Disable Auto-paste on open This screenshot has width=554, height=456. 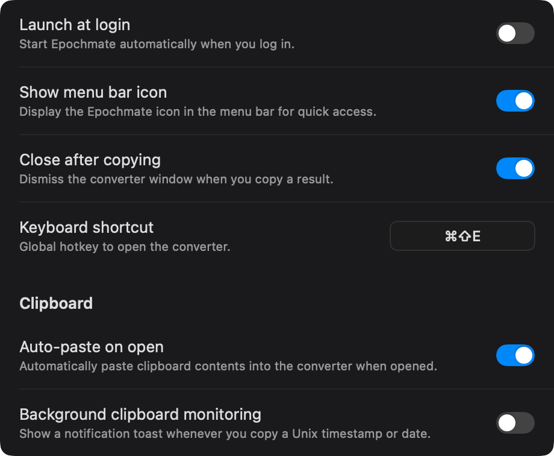coord(515,355)
